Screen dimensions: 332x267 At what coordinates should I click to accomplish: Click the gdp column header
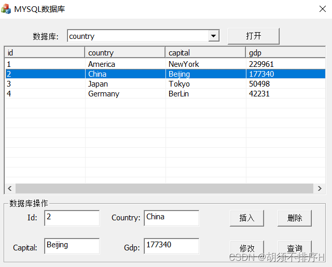286,53
